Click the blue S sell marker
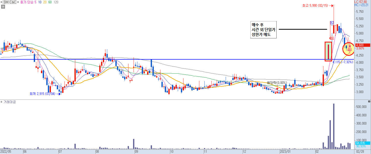This screenshot has width=371, height=154. [332, 23]
